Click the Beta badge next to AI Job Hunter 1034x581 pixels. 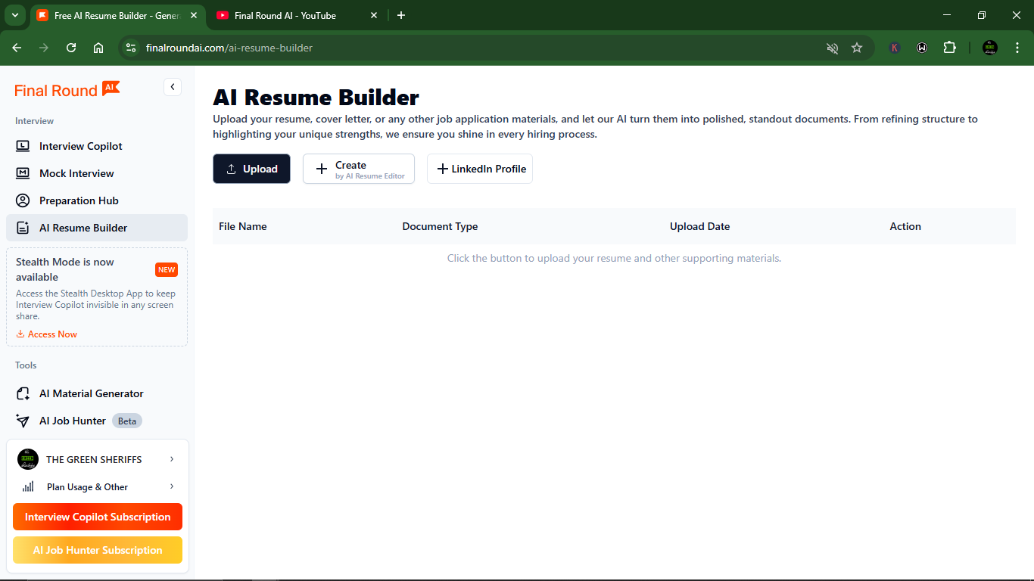coord(127,421)
